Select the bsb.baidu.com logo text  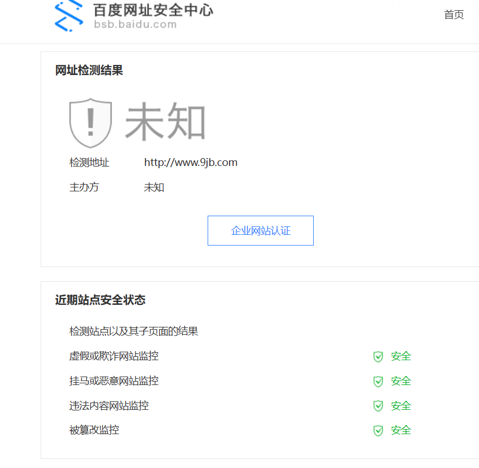point(135,25)
